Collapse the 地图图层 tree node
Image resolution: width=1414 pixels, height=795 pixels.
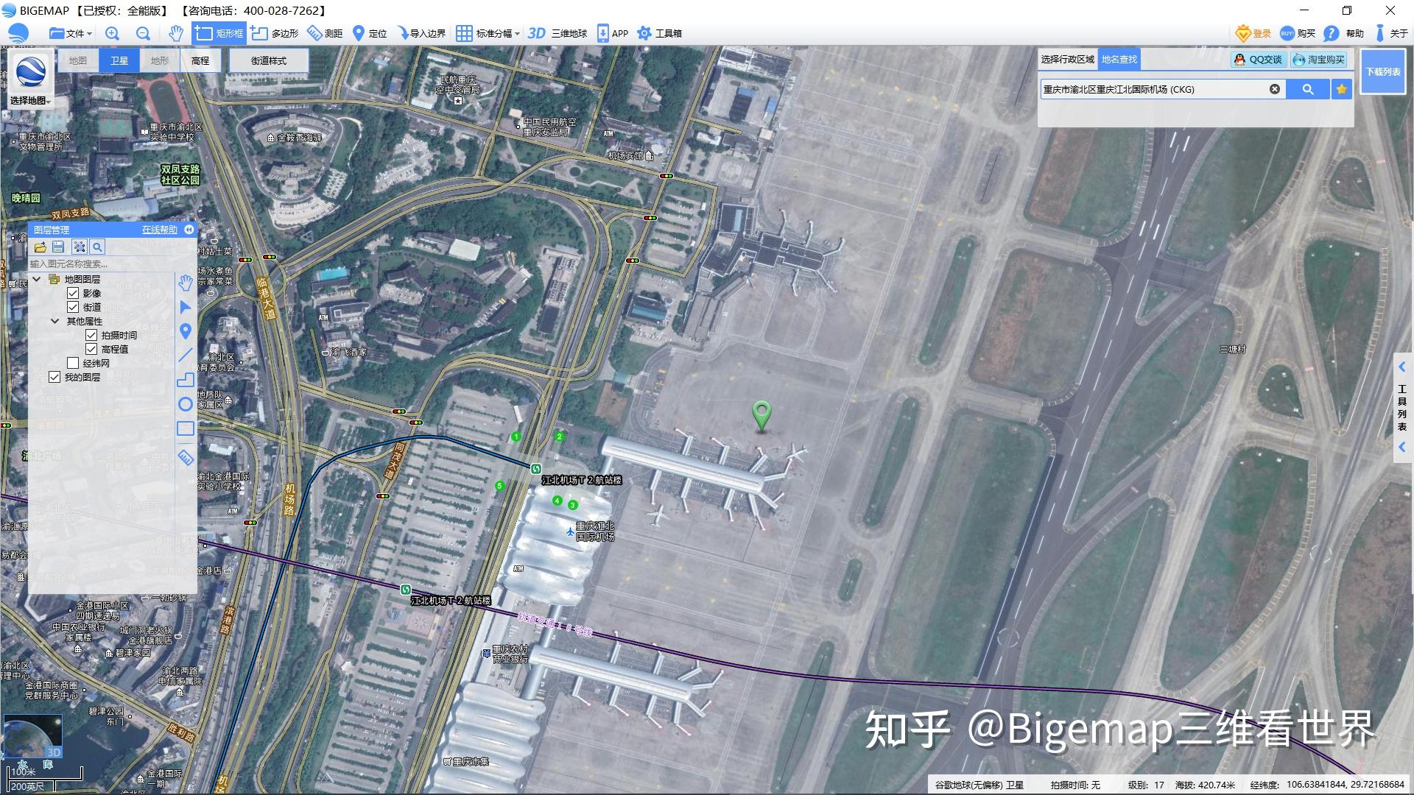[x=36, y=279]
